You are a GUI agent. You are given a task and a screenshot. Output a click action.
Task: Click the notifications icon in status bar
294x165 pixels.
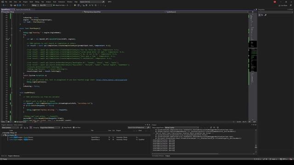[291, 159]
